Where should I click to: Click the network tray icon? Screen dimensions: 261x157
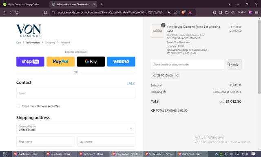pos(226,154)
